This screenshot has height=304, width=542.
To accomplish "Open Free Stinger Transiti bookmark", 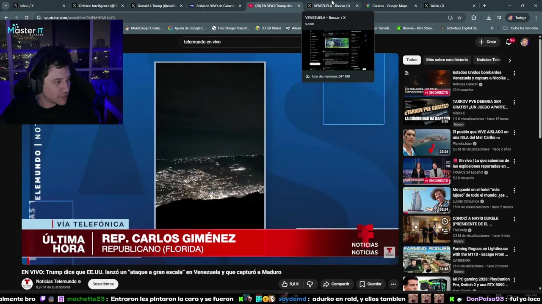I will pyautogui.click(x=231, y=28).
